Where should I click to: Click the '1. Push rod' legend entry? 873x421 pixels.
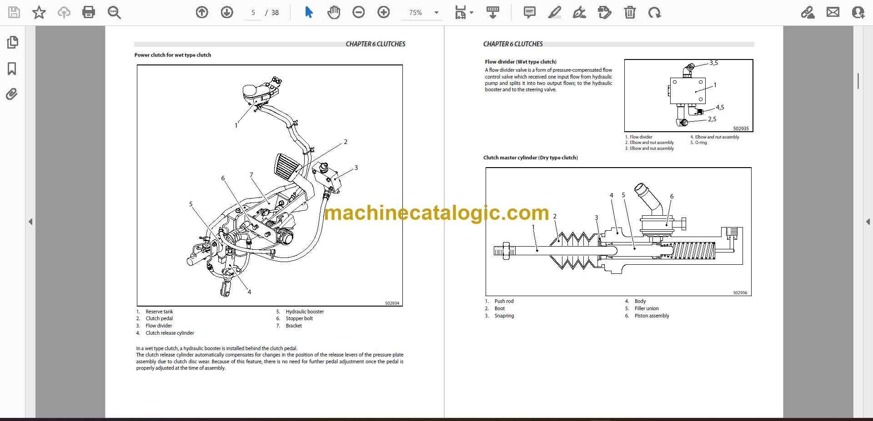499,301
